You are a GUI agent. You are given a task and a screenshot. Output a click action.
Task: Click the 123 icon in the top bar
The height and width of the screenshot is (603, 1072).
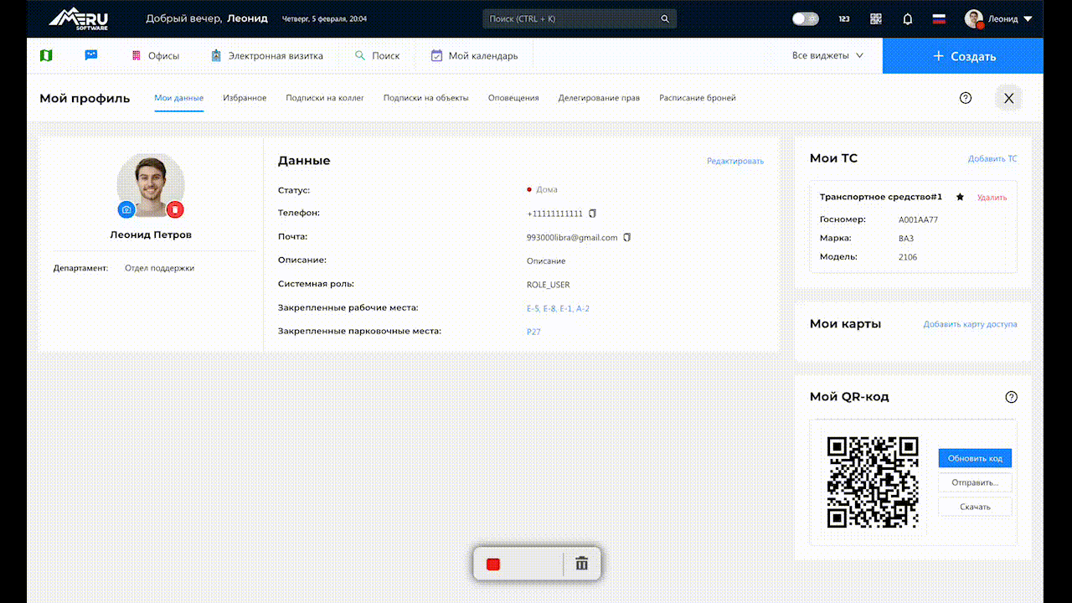click(844, 18)
